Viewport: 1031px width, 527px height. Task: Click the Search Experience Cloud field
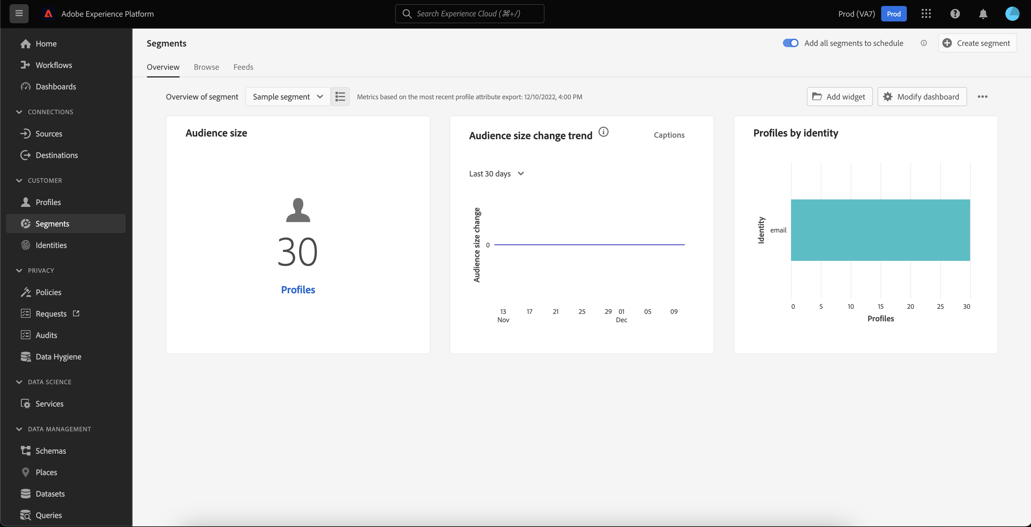coord(470,14)
